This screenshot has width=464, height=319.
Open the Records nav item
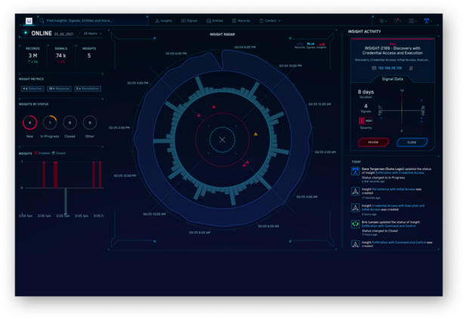pyautogui.click(x=241, y=20)
